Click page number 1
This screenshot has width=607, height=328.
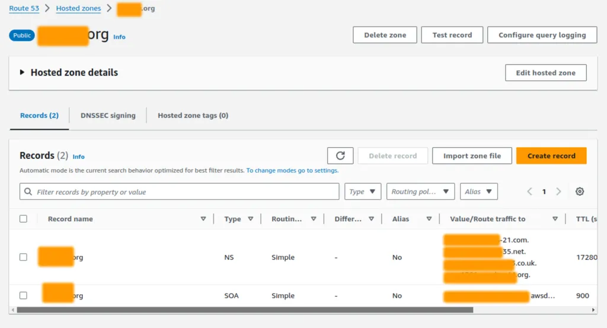[544, 192]
